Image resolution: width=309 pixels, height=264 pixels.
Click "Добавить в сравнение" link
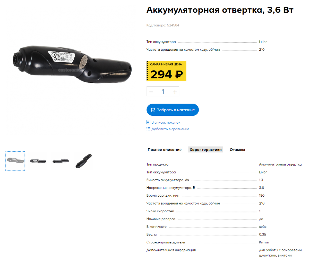pyautogui.click(x=170, y=129)
